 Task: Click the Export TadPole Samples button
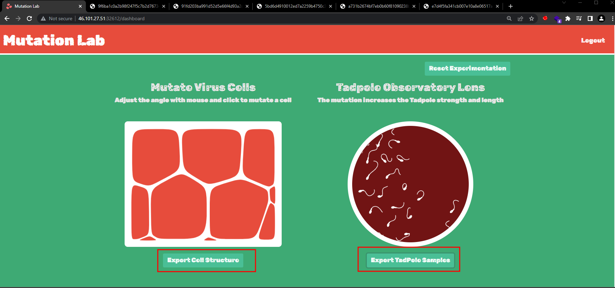(x=410, y=260)
